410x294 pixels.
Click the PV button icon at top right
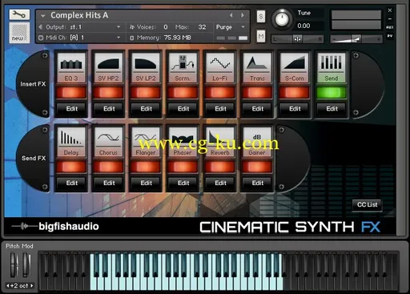coord(390,36)
